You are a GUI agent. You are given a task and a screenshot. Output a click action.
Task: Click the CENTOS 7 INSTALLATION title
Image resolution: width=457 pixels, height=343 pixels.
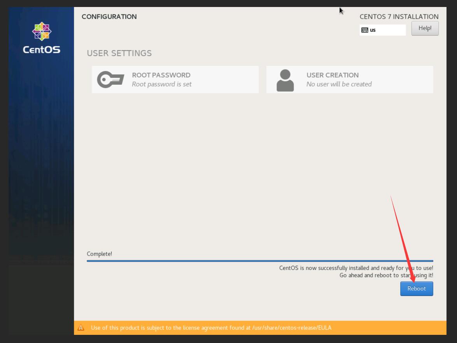pos(399,17)
